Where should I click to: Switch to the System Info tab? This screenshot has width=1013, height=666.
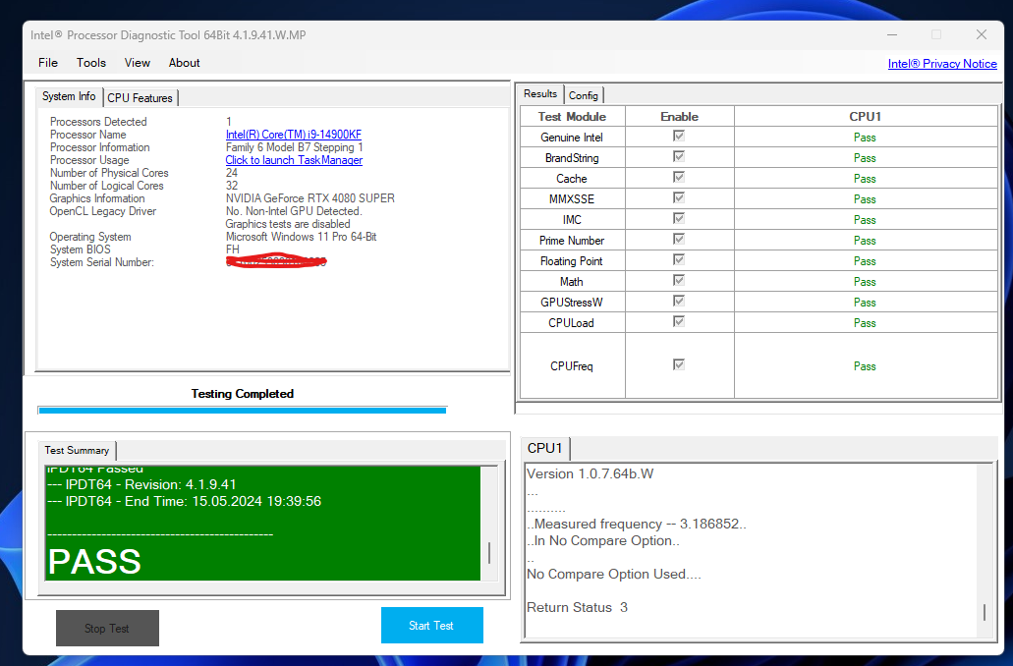click(x=69, y=96)
